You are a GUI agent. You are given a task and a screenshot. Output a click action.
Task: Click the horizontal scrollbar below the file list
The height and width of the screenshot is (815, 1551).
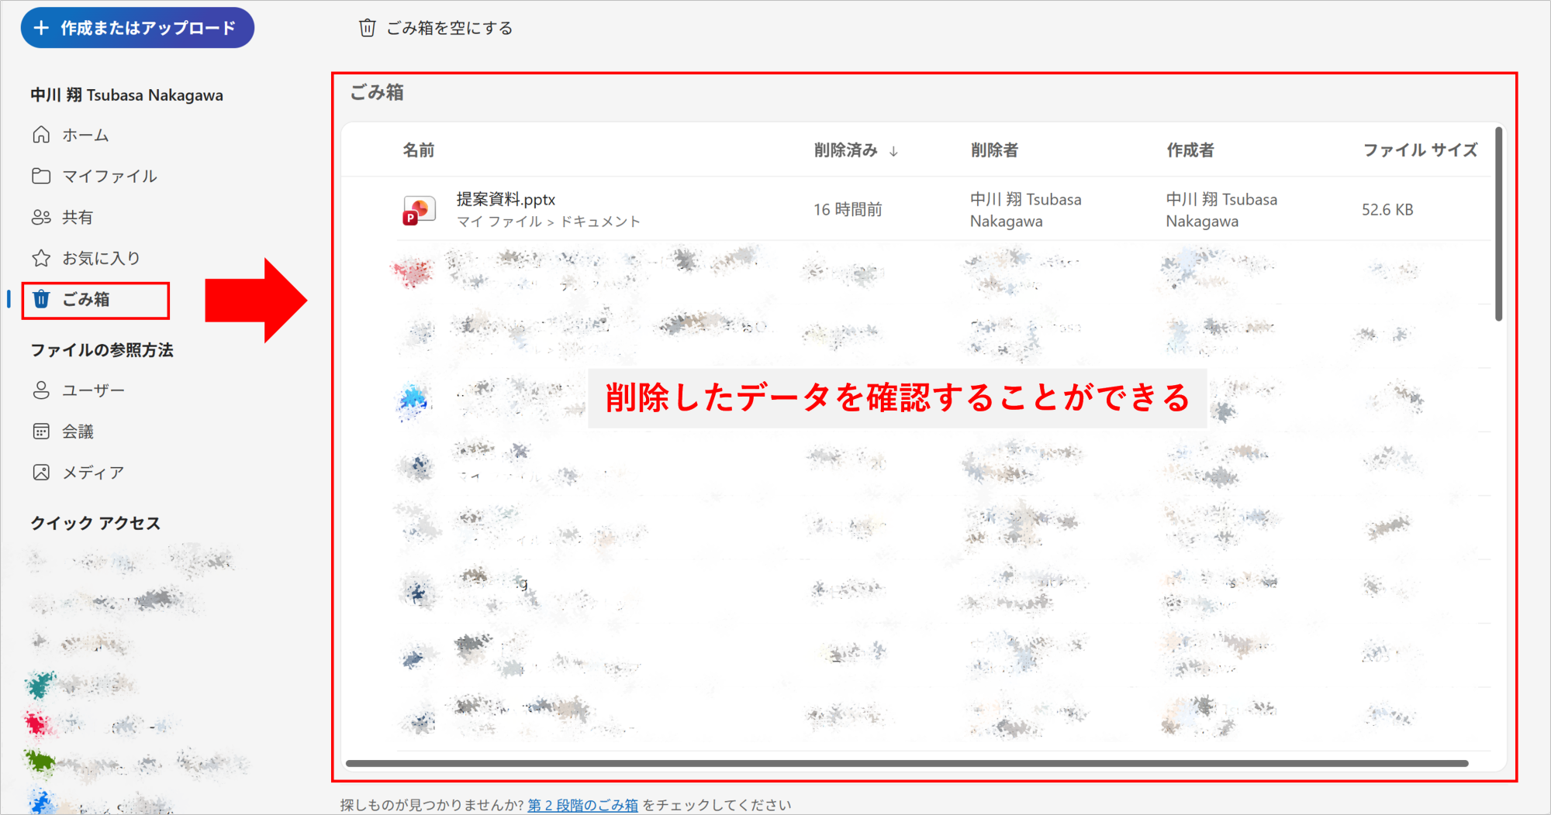click(906, 764)
